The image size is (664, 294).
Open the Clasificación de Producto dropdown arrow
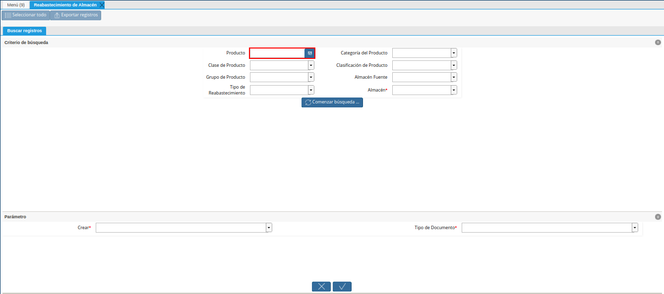454,65
